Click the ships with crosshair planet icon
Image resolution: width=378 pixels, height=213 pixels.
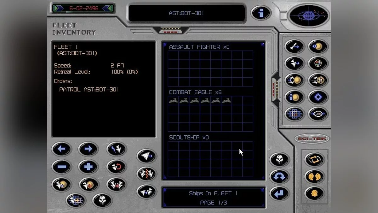pos(318,80)
